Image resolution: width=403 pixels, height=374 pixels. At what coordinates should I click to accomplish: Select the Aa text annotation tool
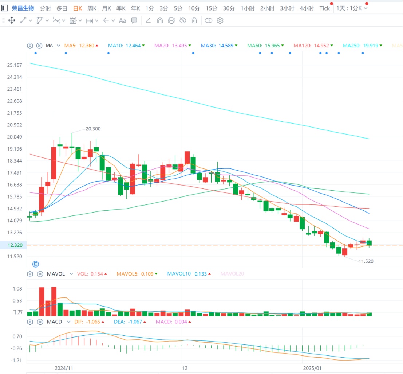point(123,20)
